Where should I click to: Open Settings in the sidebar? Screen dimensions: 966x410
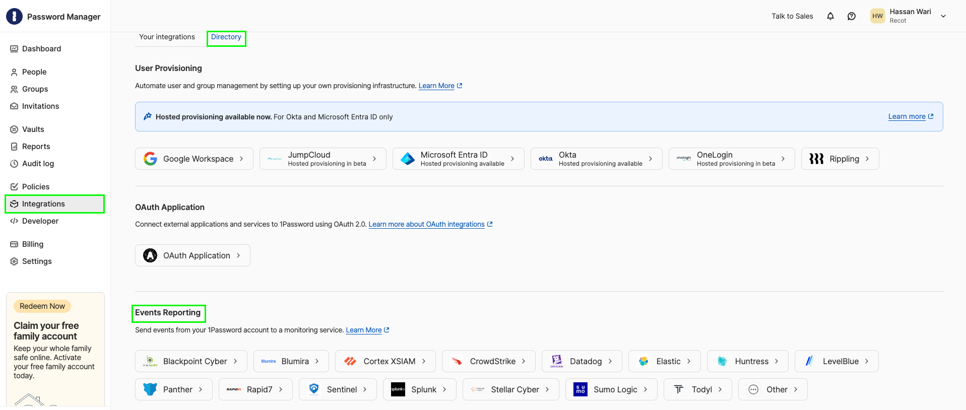pos(55,261)
